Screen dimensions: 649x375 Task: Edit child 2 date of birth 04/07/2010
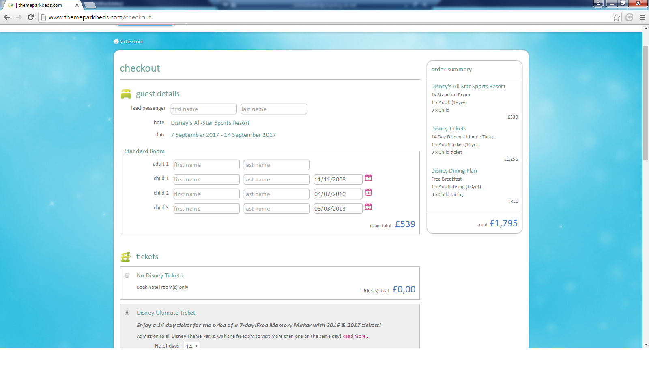tap(338, 194)
